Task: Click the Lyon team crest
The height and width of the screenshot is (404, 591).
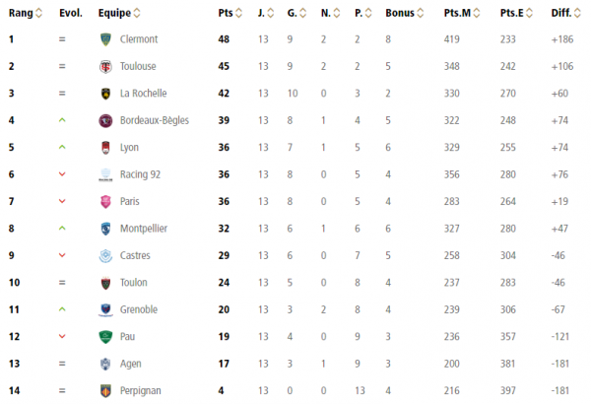Action: tap(105, 148)
